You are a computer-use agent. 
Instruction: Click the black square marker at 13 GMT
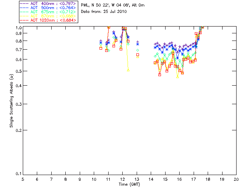click(137, 55)
